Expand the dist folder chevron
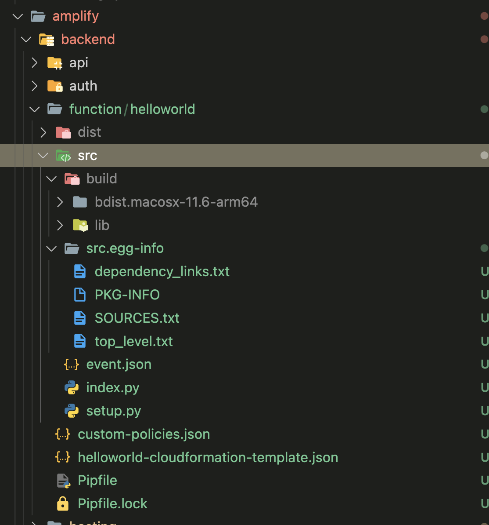The width and height of the screenshot is (489, 525). click(43, 132)
